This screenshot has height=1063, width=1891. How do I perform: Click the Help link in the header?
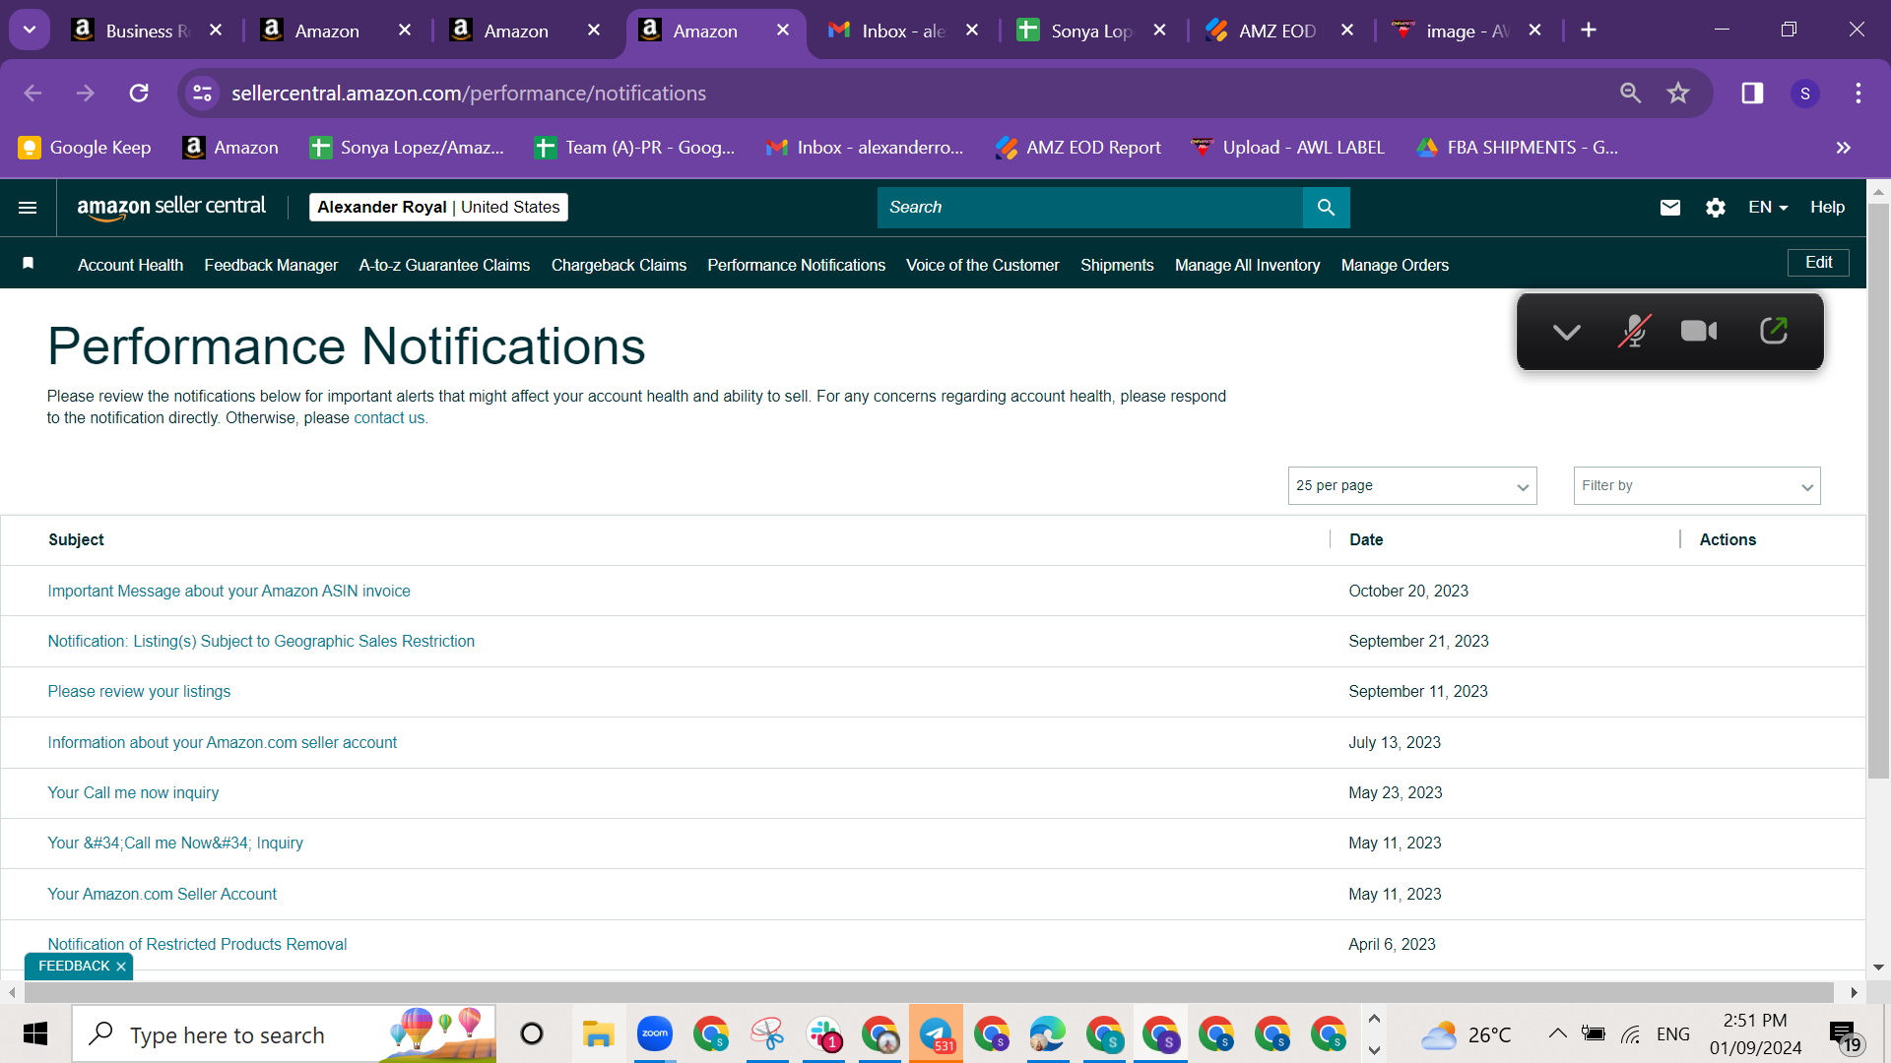pyautogui.click(x=1827, y=208)
